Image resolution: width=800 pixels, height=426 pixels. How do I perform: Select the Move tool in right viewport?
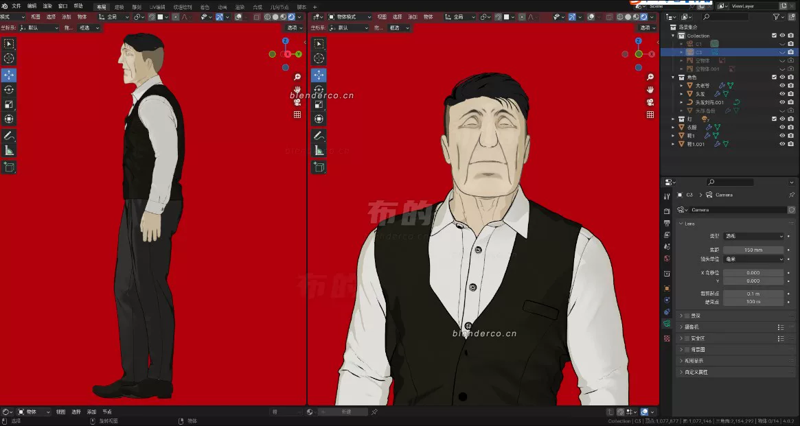click(319, 75)
